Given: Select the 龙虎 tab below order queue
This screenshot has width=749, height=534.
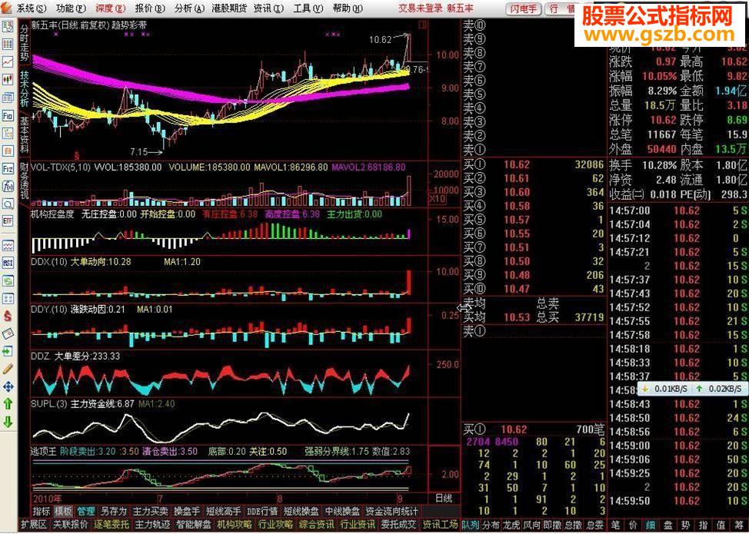Looking at the screenshot, I should tap(511, 525).
